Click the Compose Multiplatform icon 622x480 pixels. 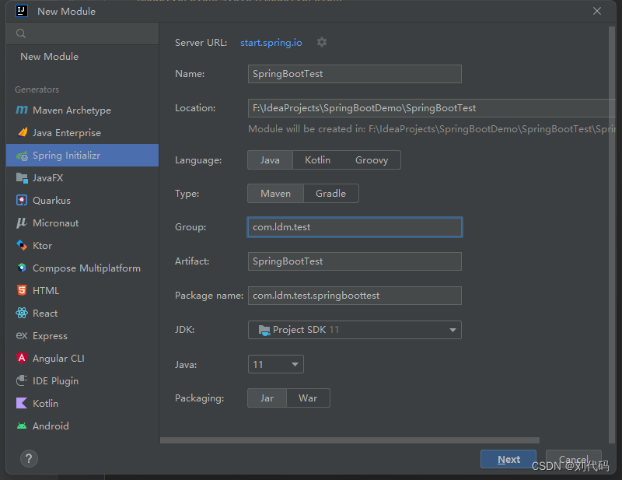tap(22, 268)
